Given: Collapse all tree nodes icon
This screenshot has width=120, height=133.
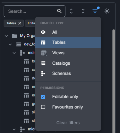Looking at the screenshot, I should pyautogui.click(x=83, y=11).
